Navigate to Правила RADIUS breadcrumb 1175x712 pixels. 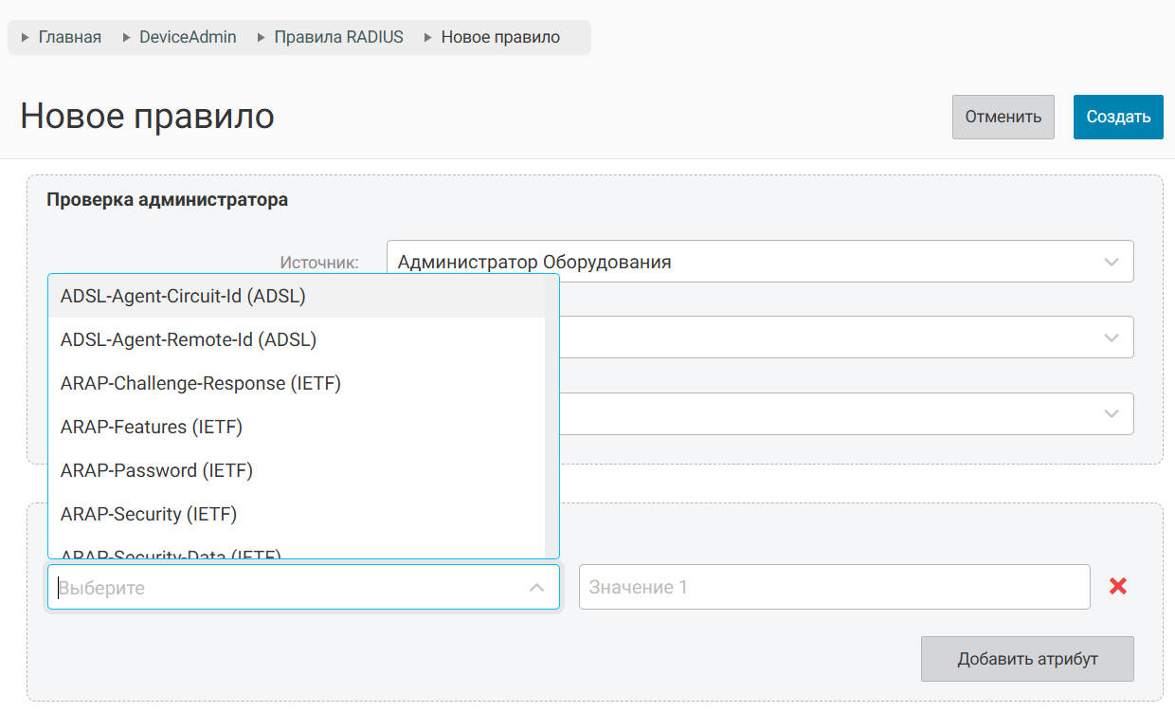pyautogui.click(x=339, y=37)
